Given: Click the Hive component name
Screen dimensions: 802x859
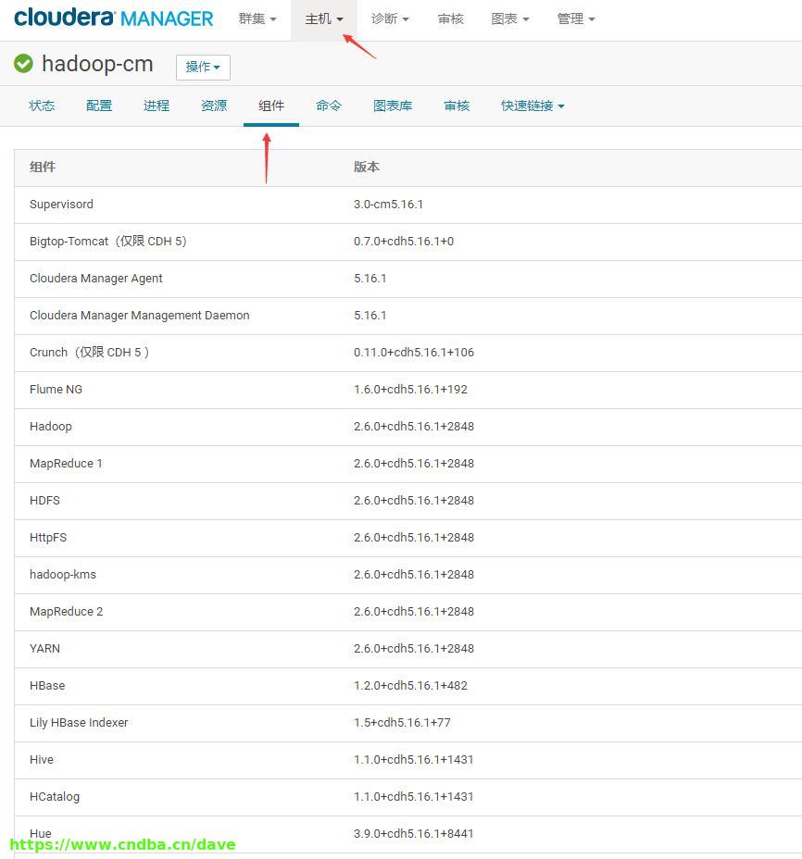Looking at the screenshot, I should [42, 760].
